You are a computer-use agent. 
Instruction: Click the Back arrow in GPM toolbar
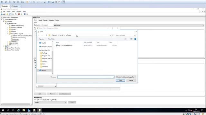pyautogui.click(x=2, y=14)
